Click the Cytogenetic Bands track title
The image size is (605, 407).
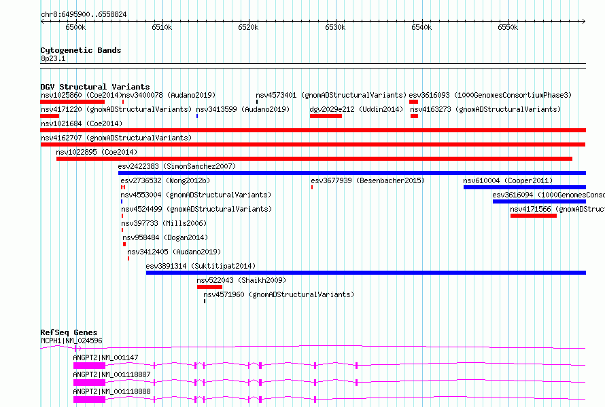tap(81, 50)
